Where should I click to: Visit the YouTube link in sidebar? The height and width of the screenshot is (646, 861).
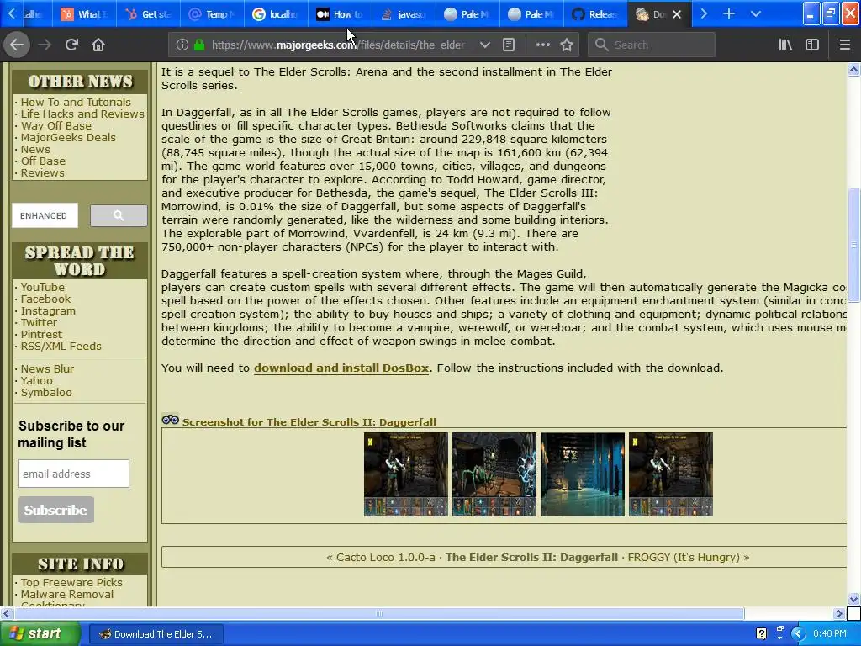(x=42, y=288)
